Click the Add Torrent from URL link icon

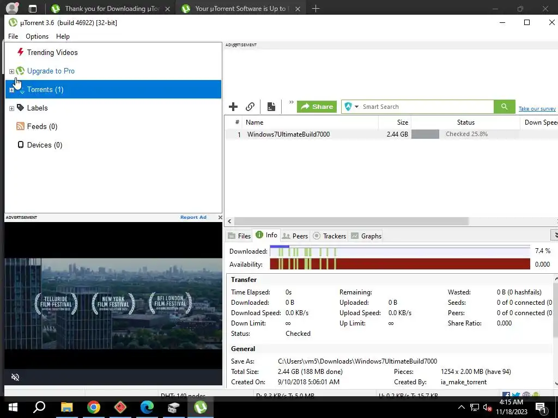point(250,107)
